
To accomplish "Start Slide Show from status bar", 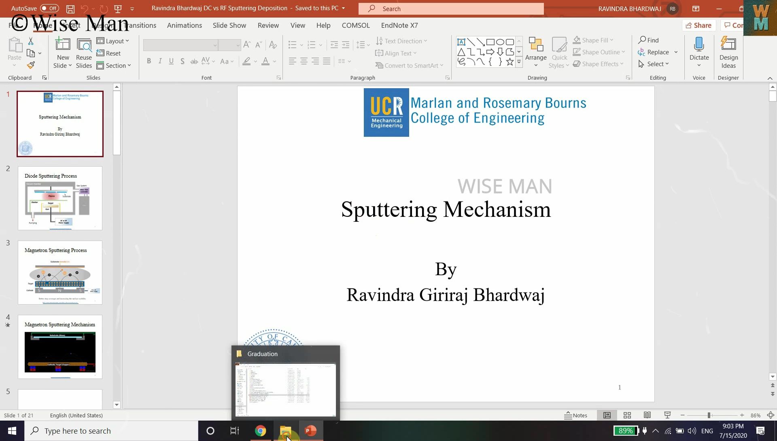I will point(667,416).
